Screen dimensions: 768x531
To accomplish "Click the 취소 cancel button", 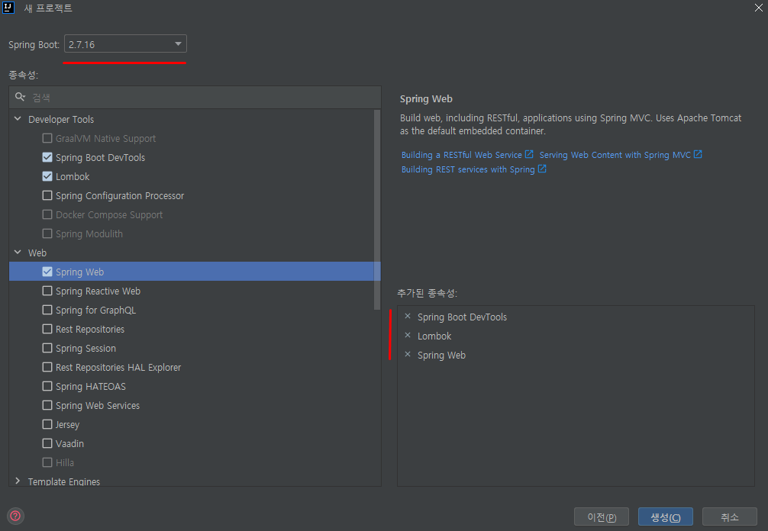I will (x=730, y=517).
